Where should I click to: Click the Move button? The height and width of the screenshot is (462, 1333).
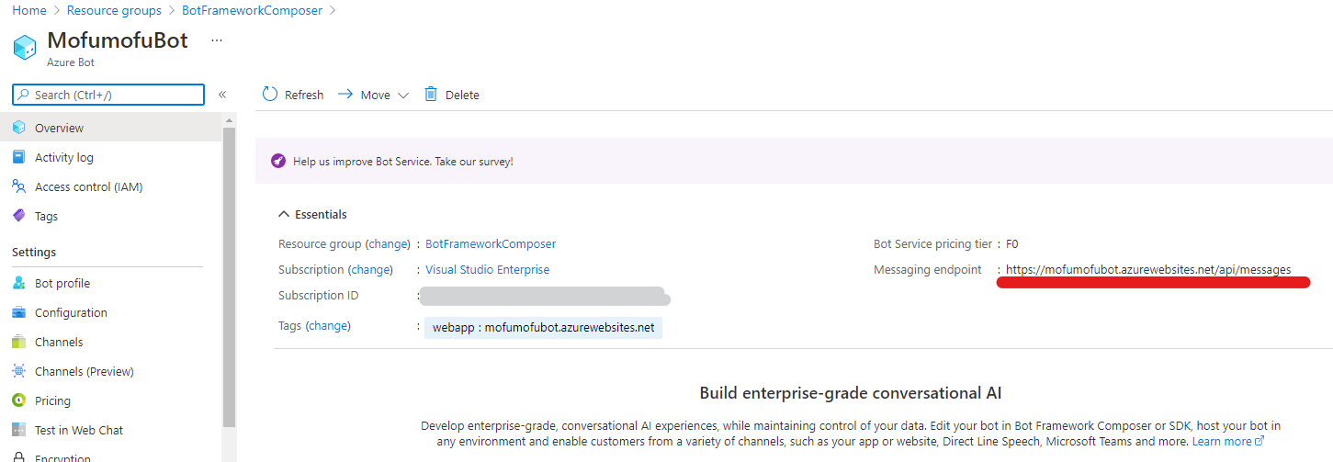click(372, 95)
